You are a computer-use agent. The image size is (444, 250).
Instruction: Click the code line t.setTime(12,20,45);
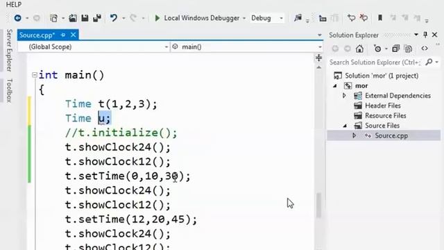(x=131, y=219)
